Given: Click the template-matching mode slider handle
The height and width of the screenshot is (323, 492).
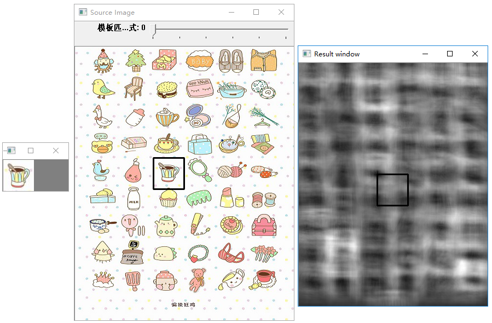Looking at the screenshot, I should [x=153, y=30].
